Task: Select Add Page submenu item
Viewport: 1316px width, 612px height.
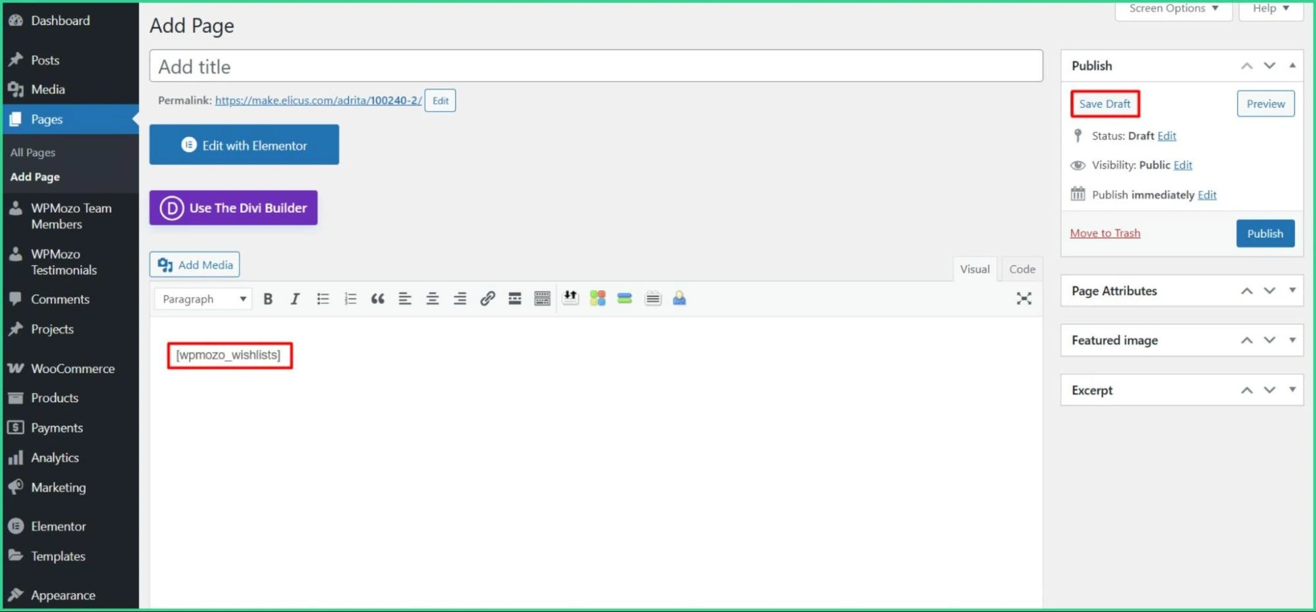Action: tap(35, 176)
